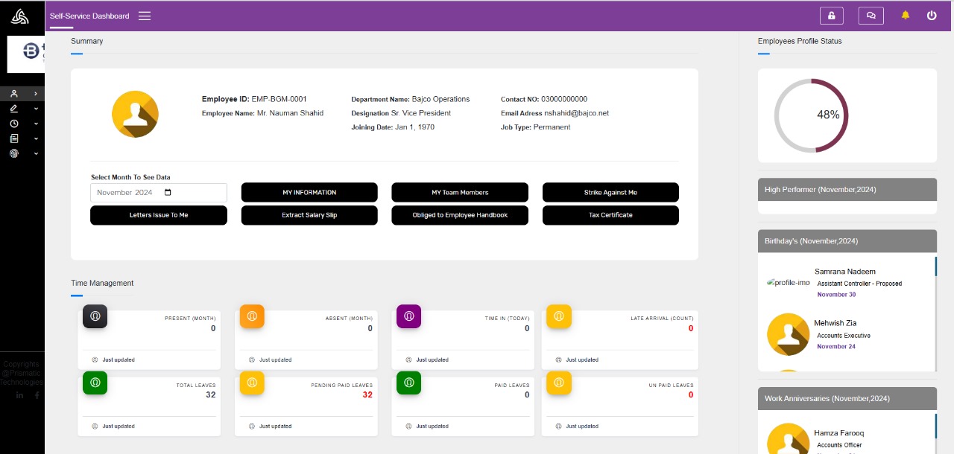Click the Prismatic logo in sidebar top
The width and height of the screenshot is (954, 454).
pyautogui.click(x=19, y=16)
